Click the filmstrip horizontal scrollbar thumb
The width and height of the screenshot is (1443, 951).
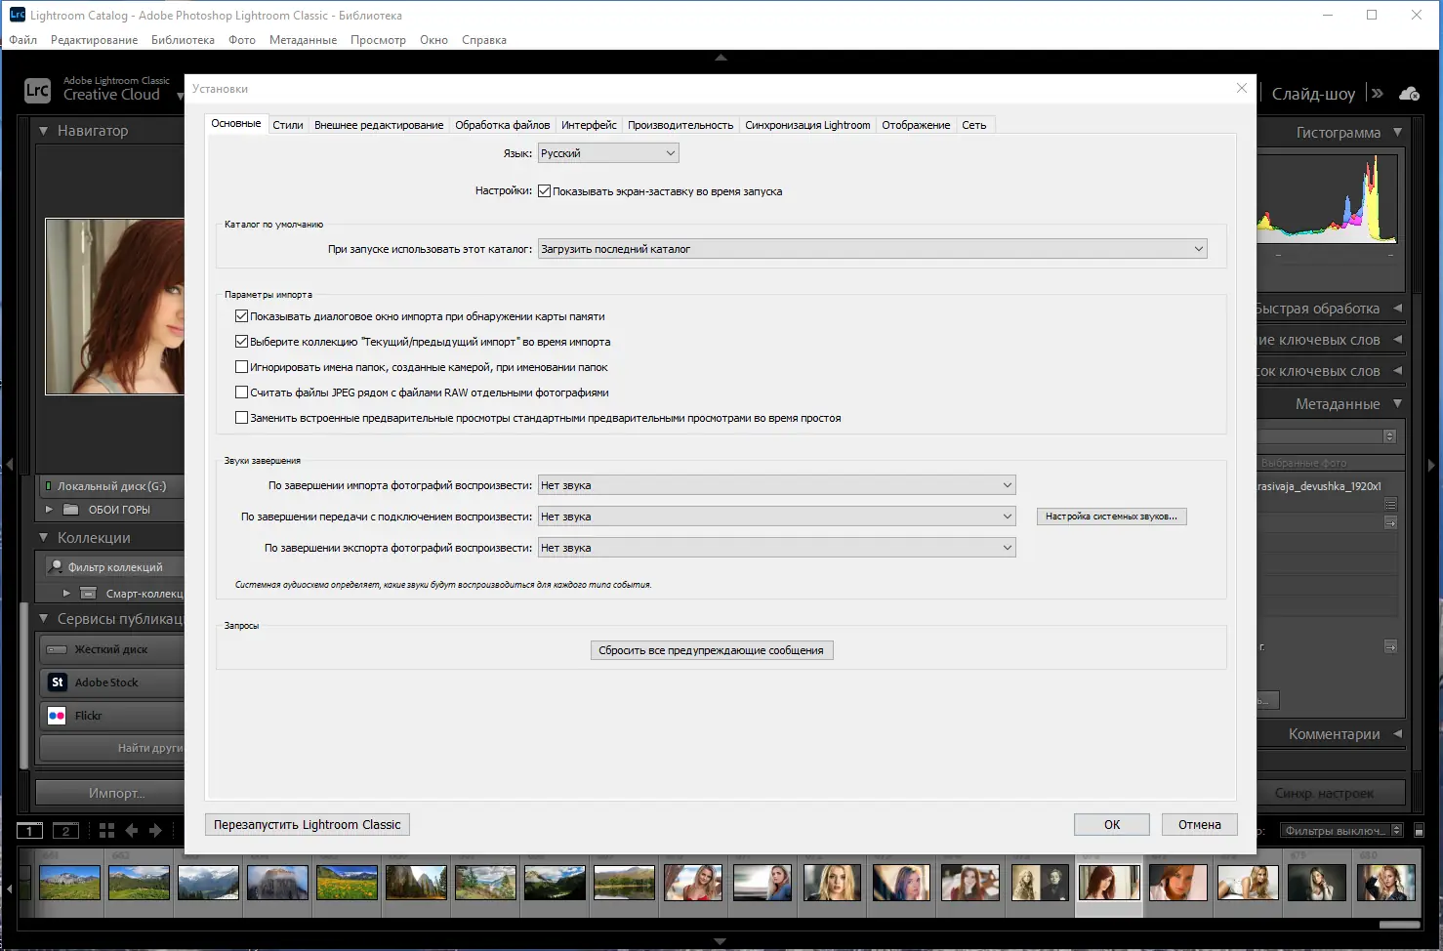pyautogui.click(x=1400, y=925)
